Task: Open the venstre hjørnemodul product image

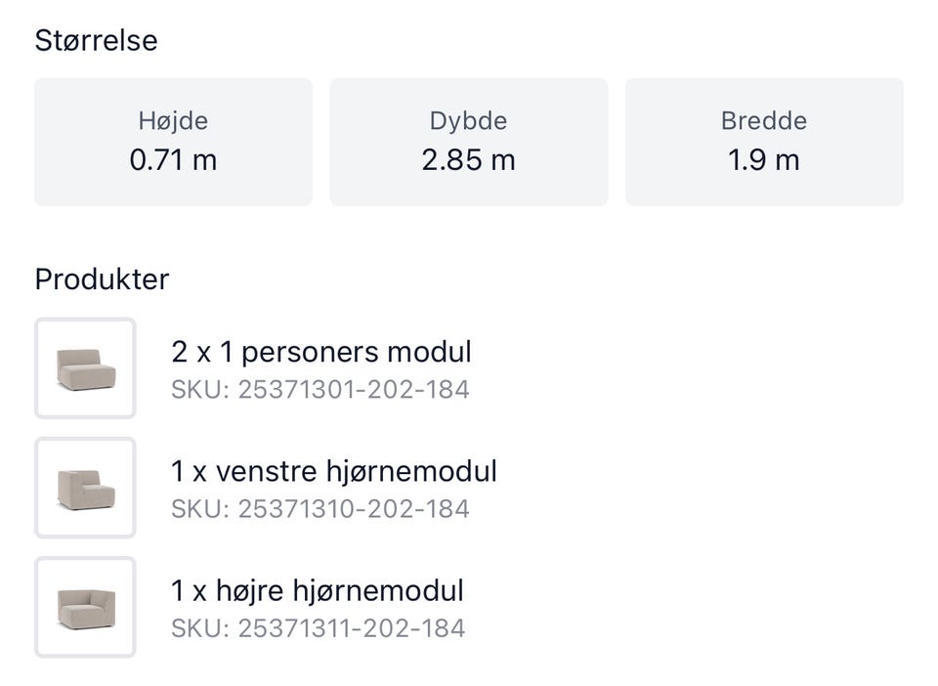Action: click(85, 488)
